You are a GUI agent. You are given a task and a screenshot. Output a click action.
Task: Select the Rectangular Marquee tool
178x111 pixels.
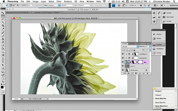[3, 16]
